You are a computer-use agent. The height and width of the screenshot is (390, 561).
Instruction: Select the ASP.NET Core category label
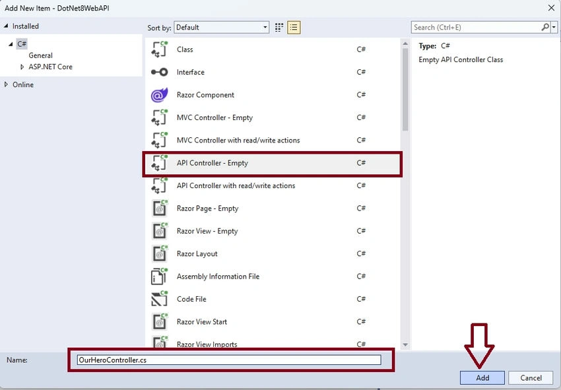point(50,67)
